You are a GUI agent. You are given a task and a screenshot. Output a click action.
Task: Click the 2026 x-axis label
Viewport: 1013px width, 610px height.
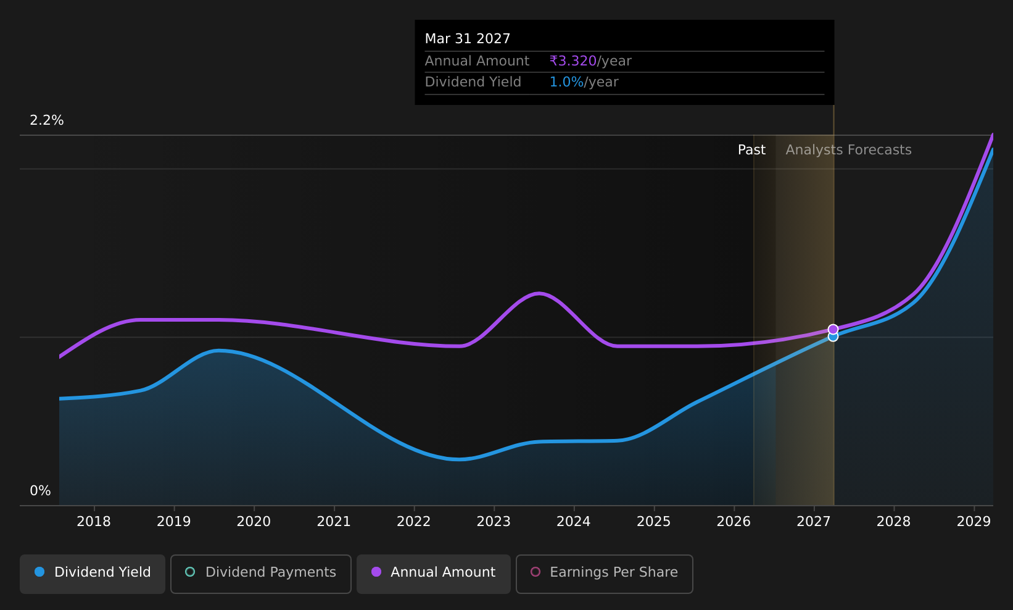pos(734,522)
